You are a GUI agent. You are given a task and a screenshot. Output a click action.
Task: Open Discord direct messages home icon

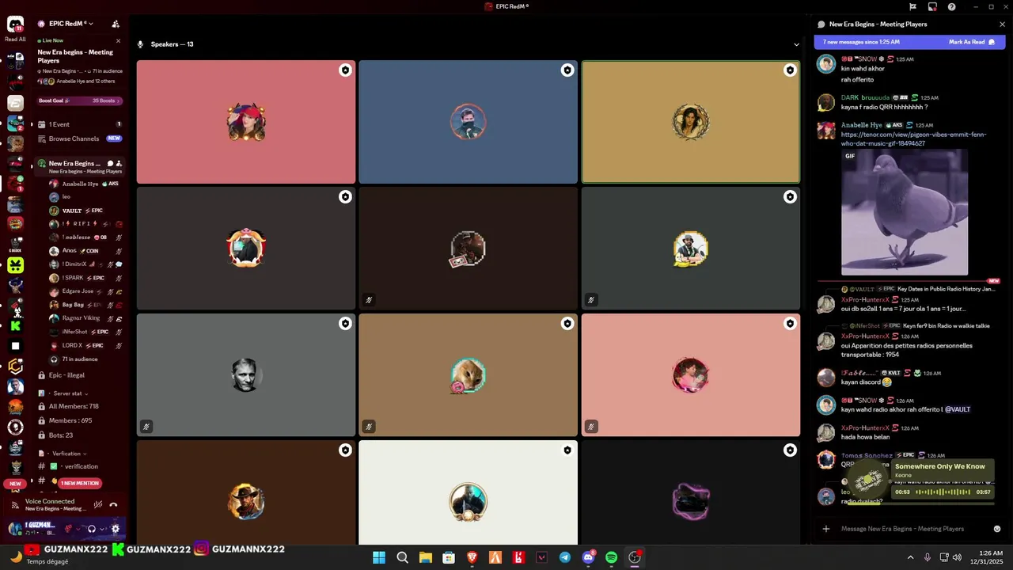click(15, 25)
